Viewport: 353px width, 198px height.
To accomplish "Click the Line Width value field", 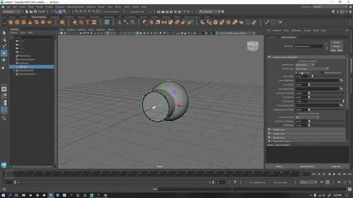I will pos(301,76).
